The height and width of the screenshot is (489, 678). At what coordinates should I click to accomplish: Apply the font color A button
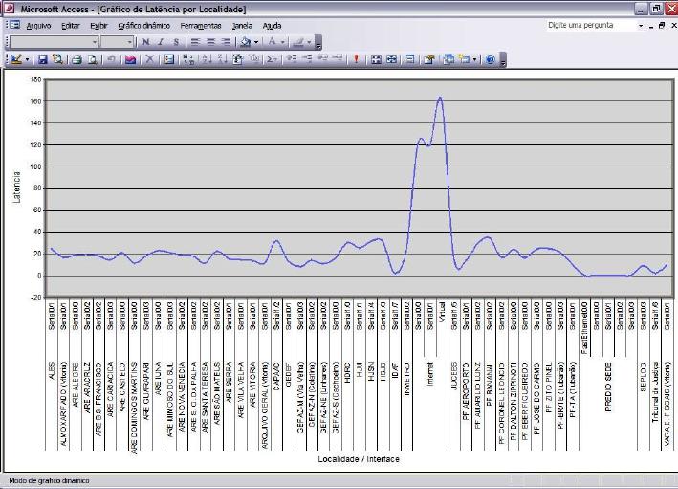tap(272, 42)
